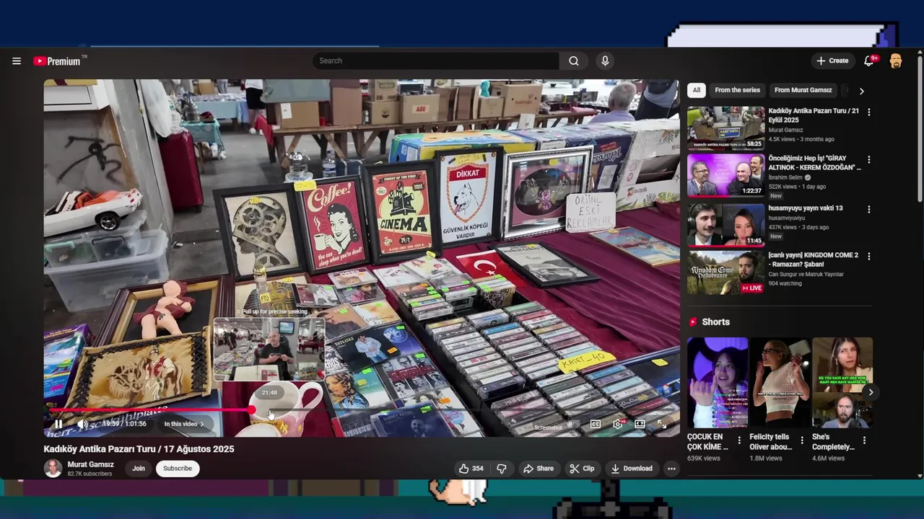Click "Can Sungur ve Matruk Yayınlar" channel

tap(806, 275)
